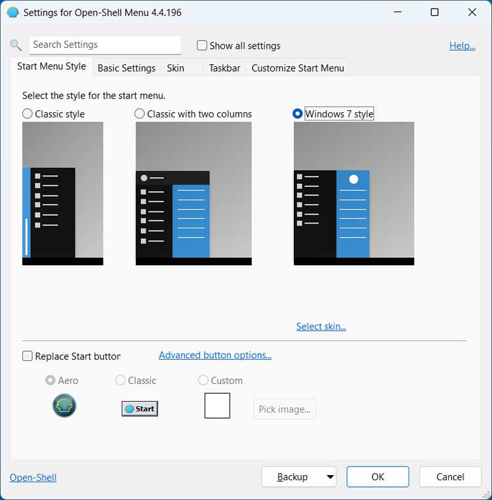Minimize the settings window
This screenshot has height=500, width=492.
coord(398,12)
